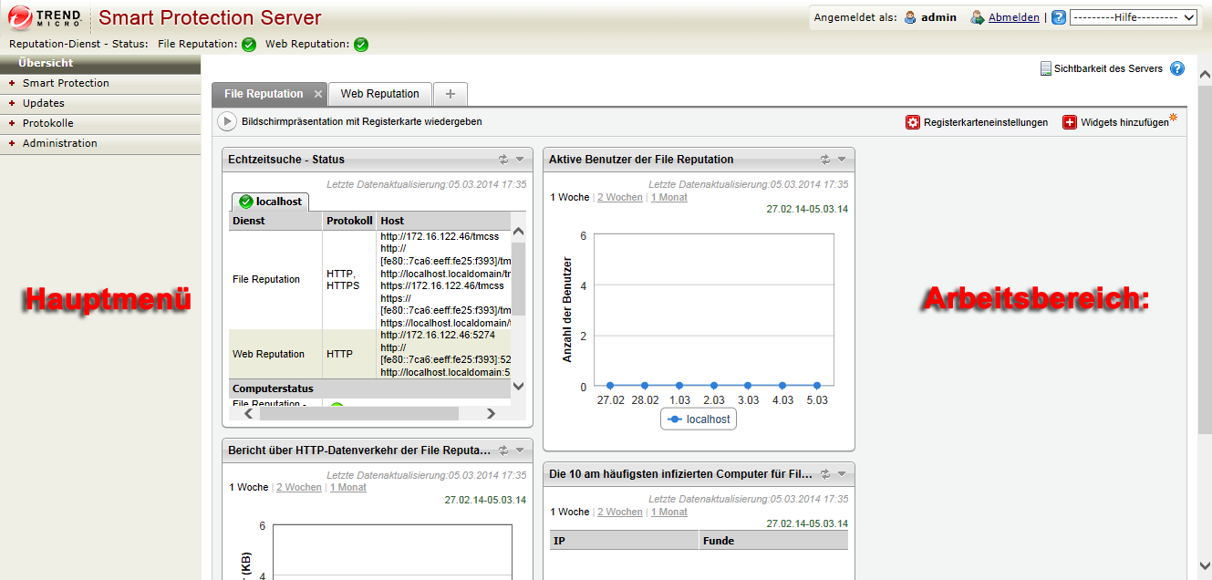Close the File Reputation tab
The image size is (1212, 580).
click(x=317, y=94)
